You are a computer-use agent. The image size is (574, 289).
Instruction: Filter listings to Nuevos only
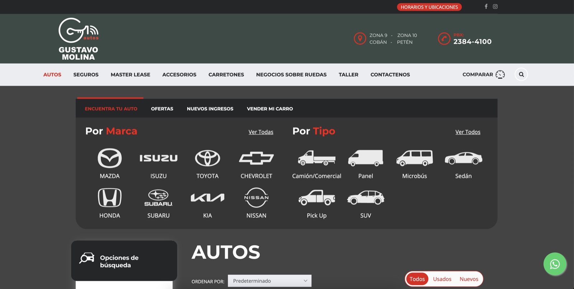(469, 279)
